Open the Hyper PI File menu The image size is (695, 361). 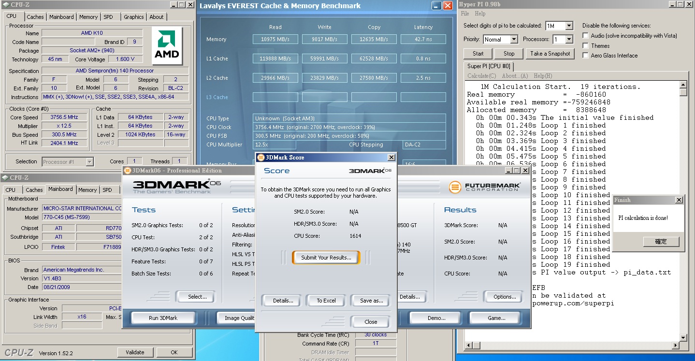pyautogui.click(x=465, y=14)
